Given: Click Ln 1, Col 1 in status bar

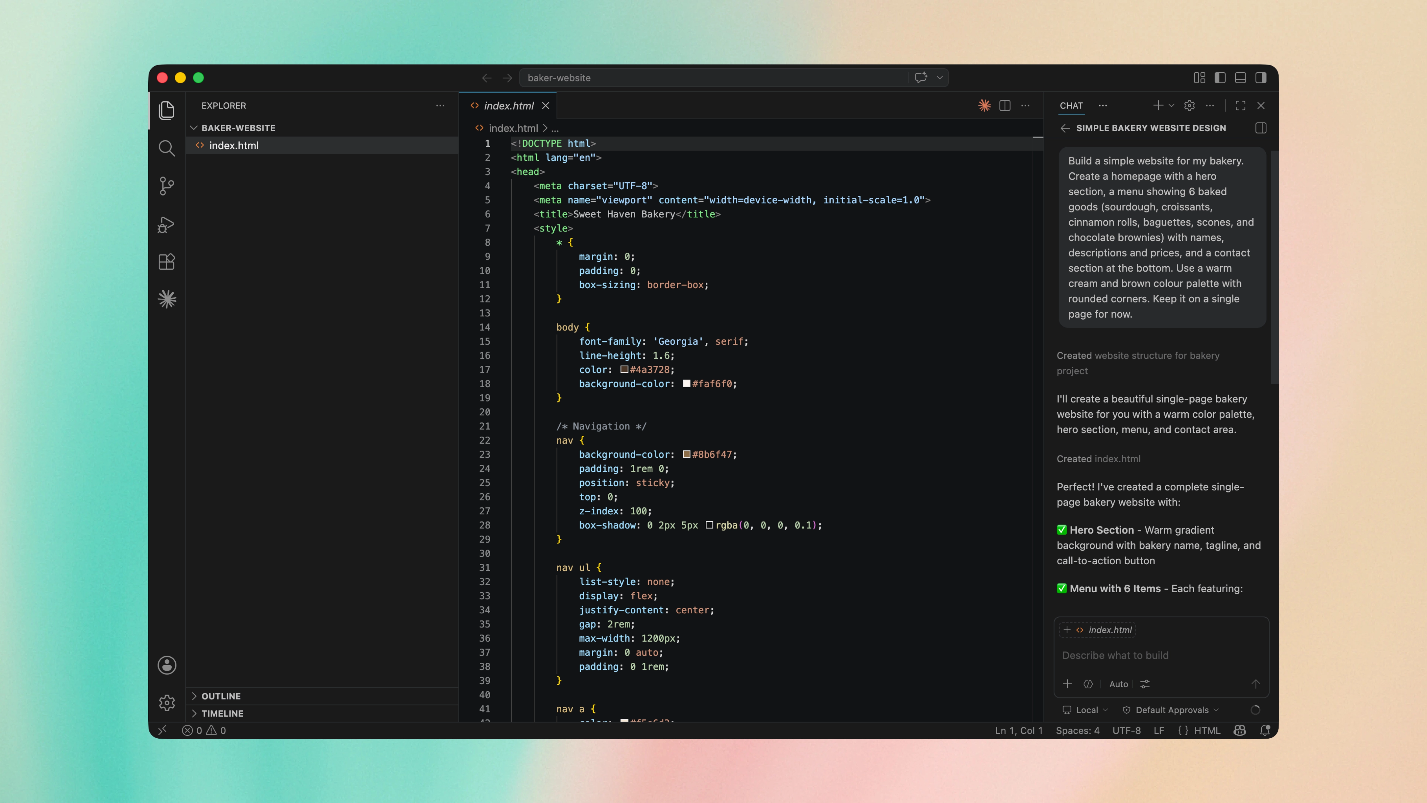Looking at the screenshot, I should 1018,731.
